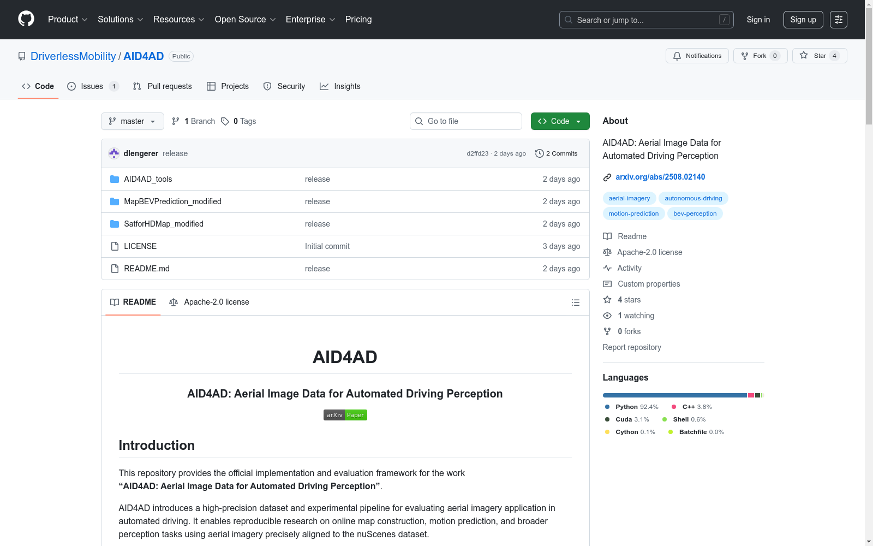Expand the Open Source menu

point(246,20)
